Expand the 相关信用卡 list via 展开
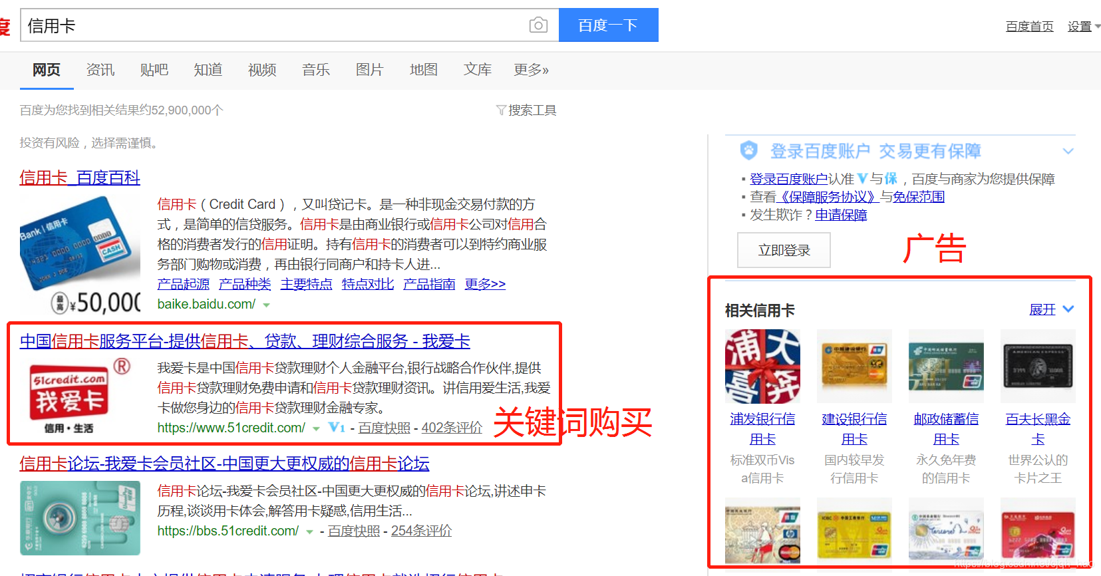 pyautogui.click(x=1052, y=309)
